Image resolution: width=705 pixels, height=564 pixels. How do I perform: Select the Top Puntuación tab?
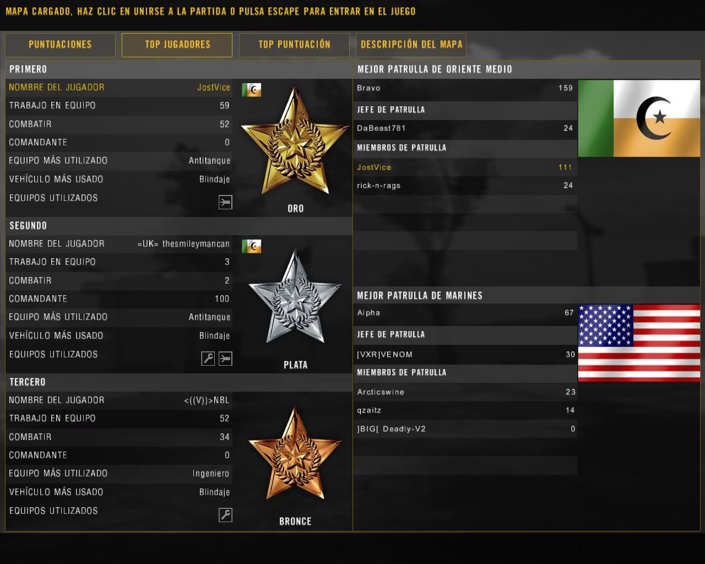(294, 45)
